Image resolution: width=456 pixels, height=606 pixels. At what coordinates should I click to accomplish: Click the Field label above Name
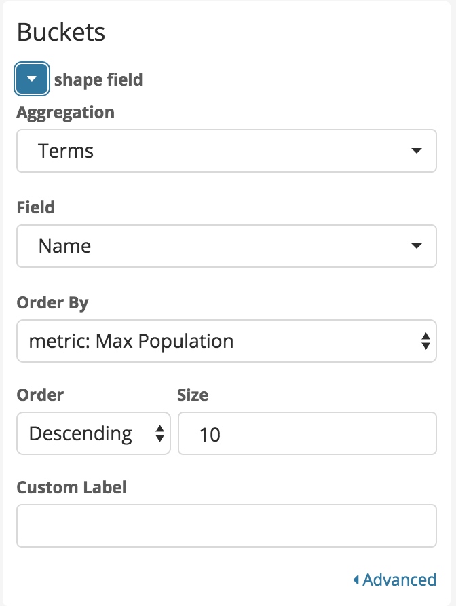pyautogui.click(x=35, y=207)
